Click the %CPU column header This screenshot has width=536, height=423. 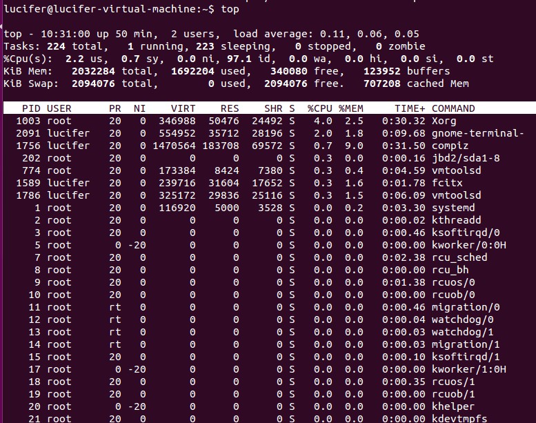point(319,109)
